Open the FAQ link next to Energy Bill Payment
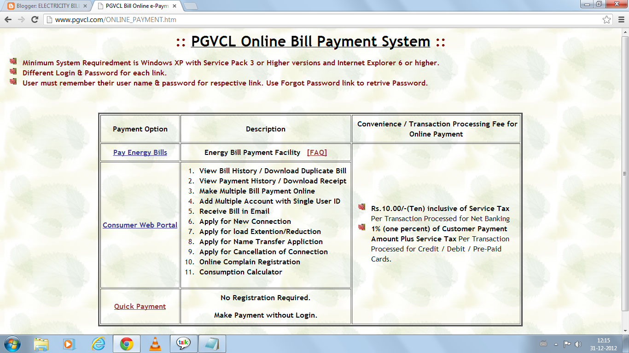 coord(316,152)
